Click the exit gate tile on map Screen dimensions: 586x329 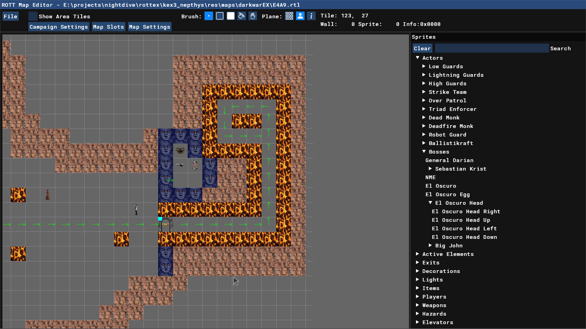click(166, 225)
